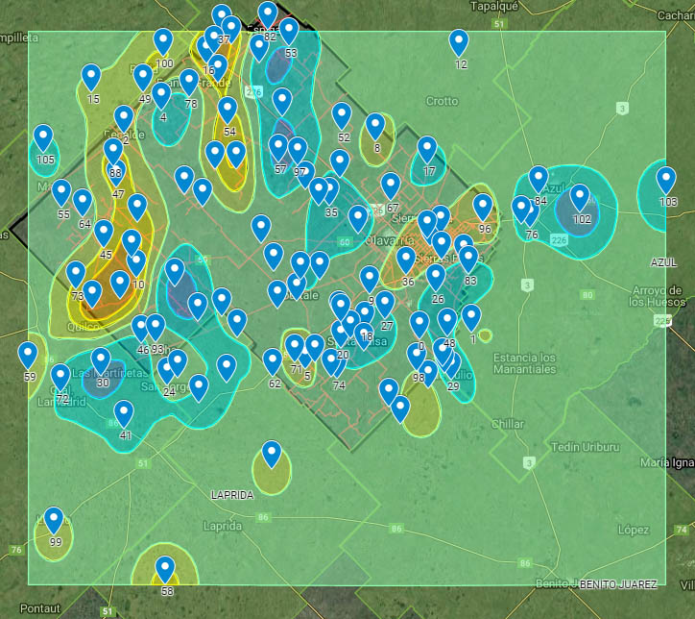Click the marker labeled 99
The width and height of the screenshot is (695, 619).
click(x=54, y=522)
